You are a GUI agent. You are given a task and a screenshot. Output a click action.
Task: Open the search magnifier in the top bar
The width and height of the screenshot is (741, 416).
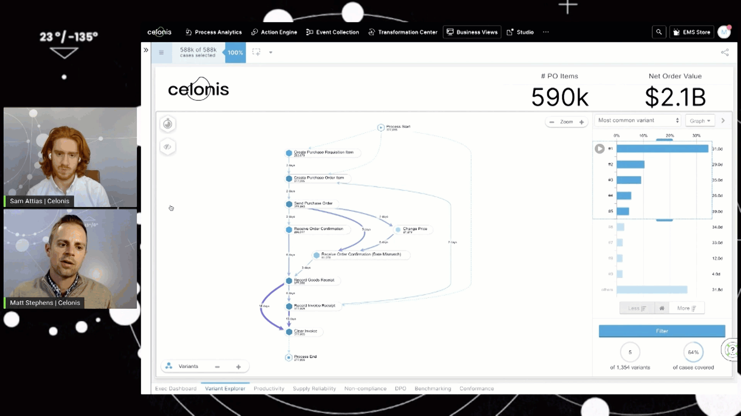point(659,32)
